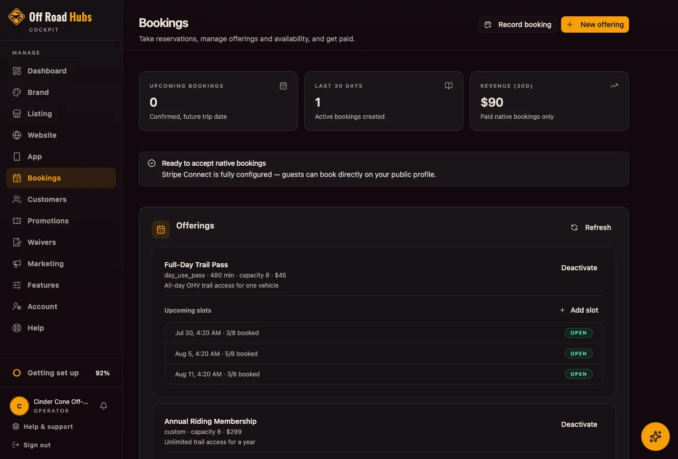Click the Marketing megaphone icon
Image resolution: width=678 pixels, height=459 pixels.
17,264
